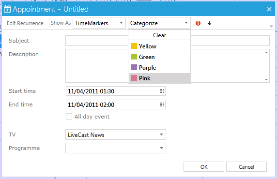Click Description scrollbar up arrow
This screenshot has height=179, width=277.
[x=266, y=53]
